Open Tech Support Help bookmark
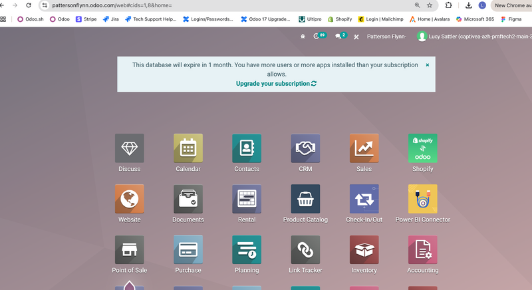Viewport: 532px width, 290px height. pyautogui.click(x=151, y=19)
